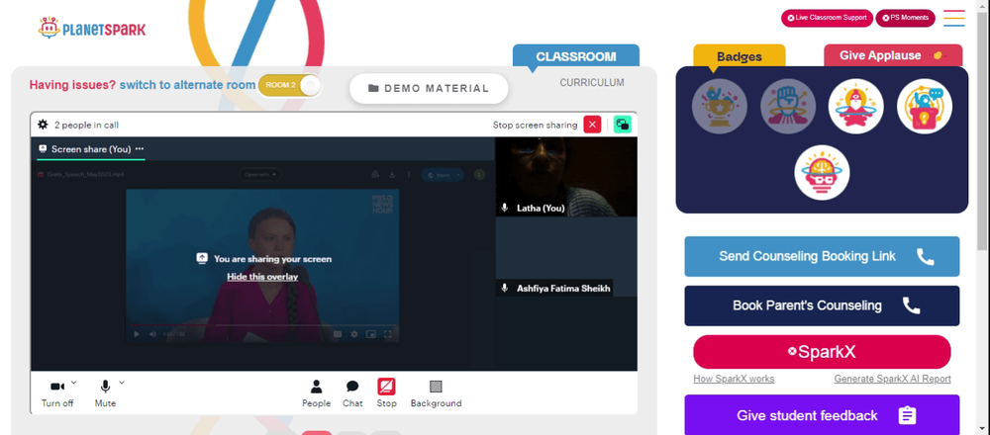This screenshot has height=435, width=990.
Task: Click the shared video volume icon
Action: 152,334
